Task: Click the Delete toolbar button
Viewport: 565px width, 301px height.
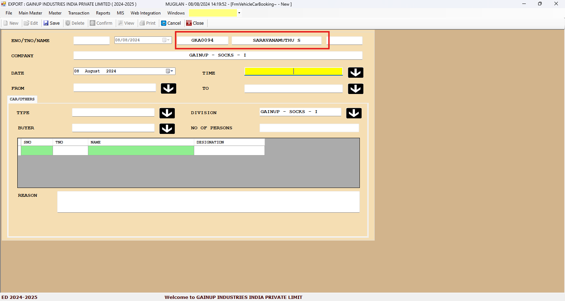Action: coord(75,23)
